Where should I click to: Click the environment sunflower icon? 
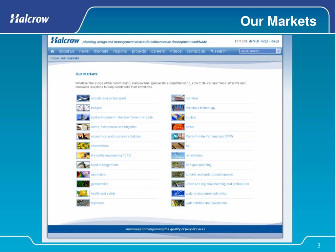pyautogui.click(x=83, y=146)
